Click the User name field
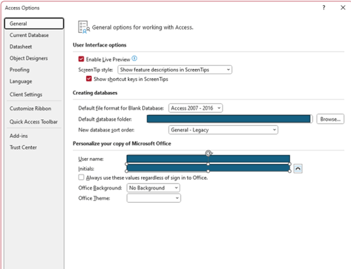The height and width of the screenshot is (269, 351). pos(208,159)
